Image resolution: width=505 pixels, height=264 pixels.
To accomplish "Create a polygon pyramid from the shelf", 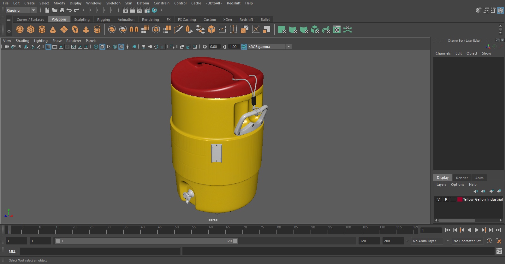I will 86,30.
